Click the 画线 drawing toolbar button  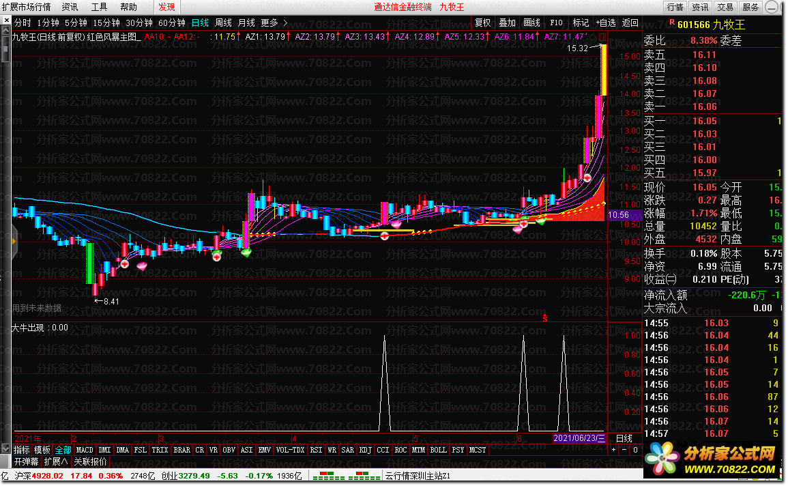pos(531,23)
